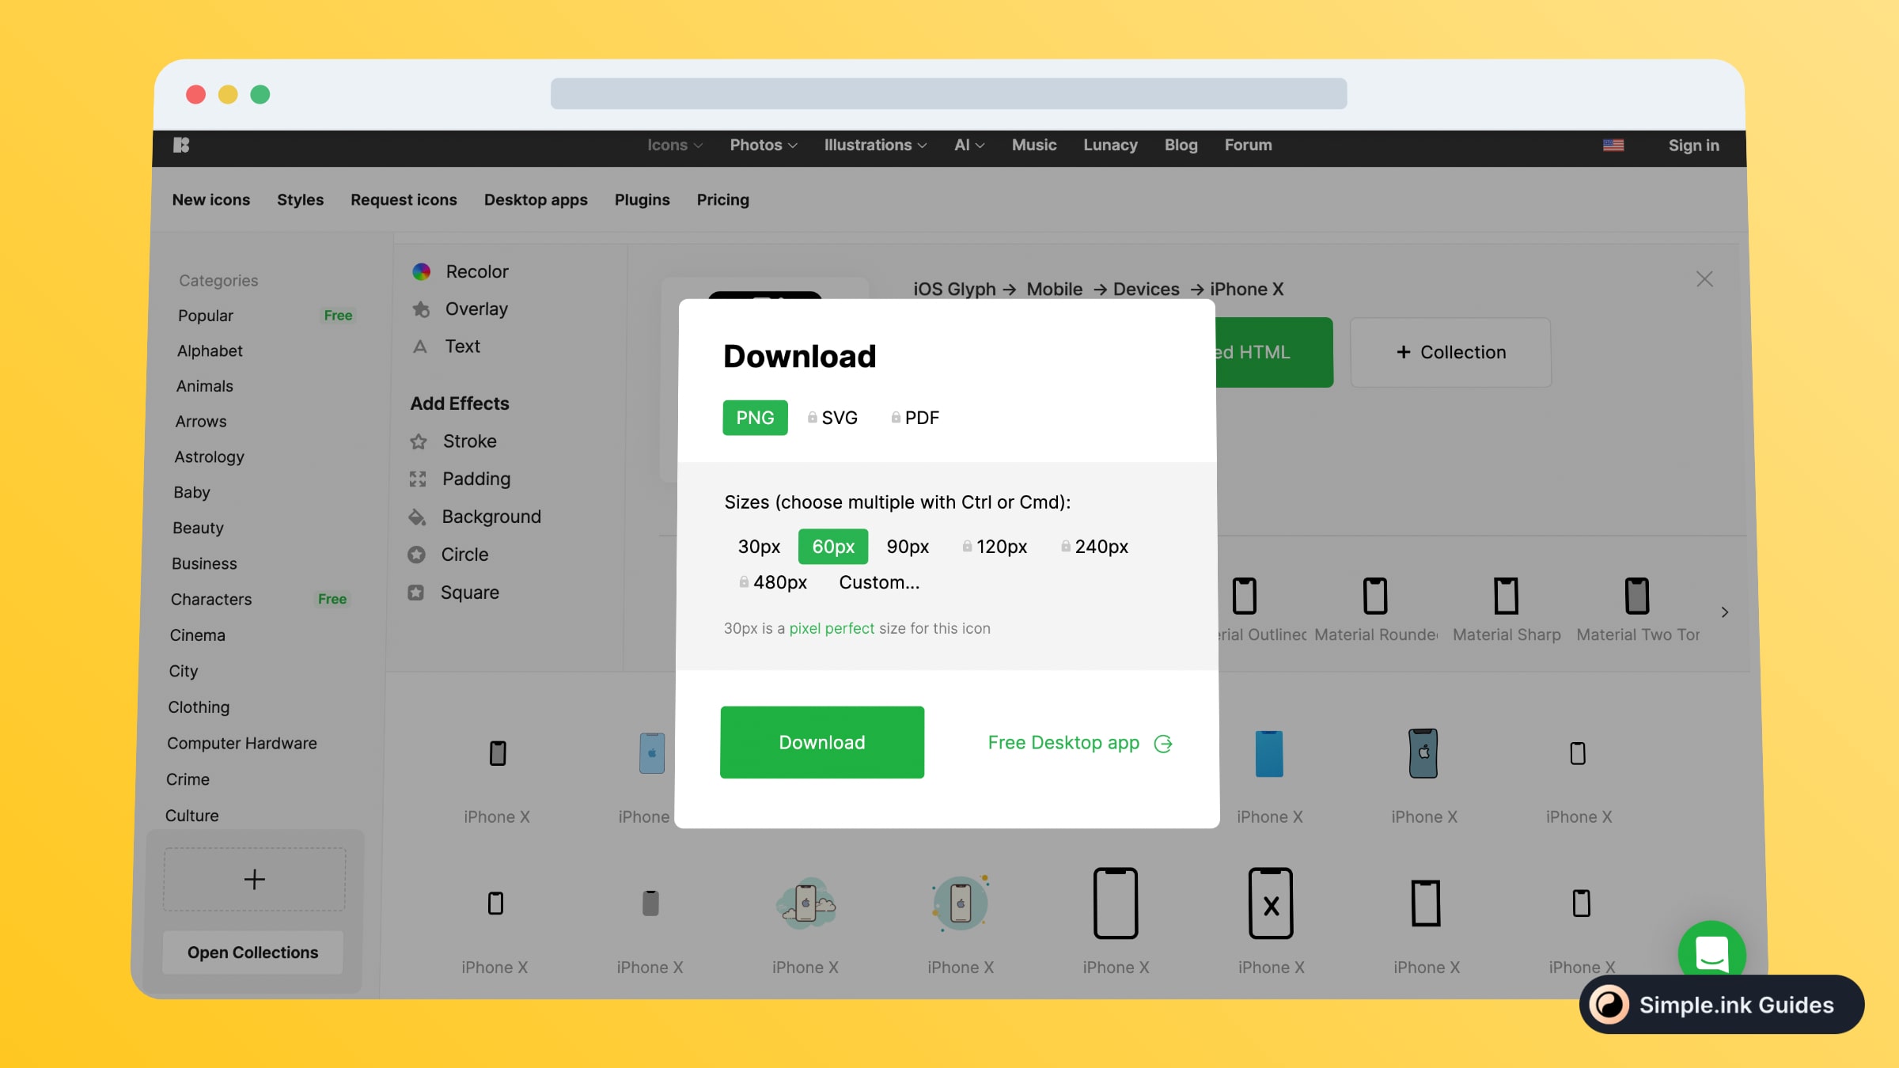Click the green Download button

coord(822,742)
